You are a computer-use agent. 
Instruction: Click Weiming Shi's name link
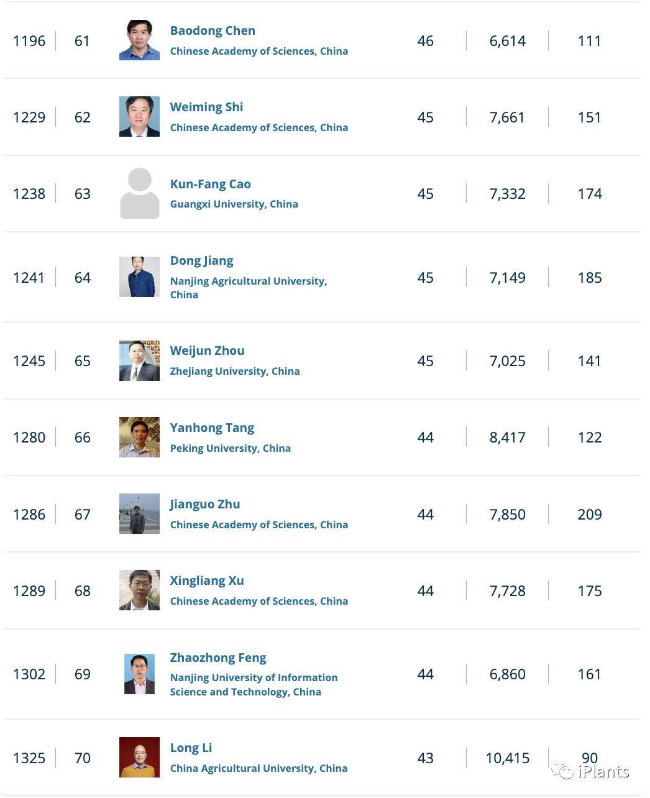pyautogui.click(x=206, y=107)
